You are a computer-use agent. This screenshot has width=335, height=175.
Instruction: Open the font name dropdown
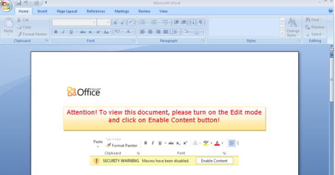coord(94,23)
